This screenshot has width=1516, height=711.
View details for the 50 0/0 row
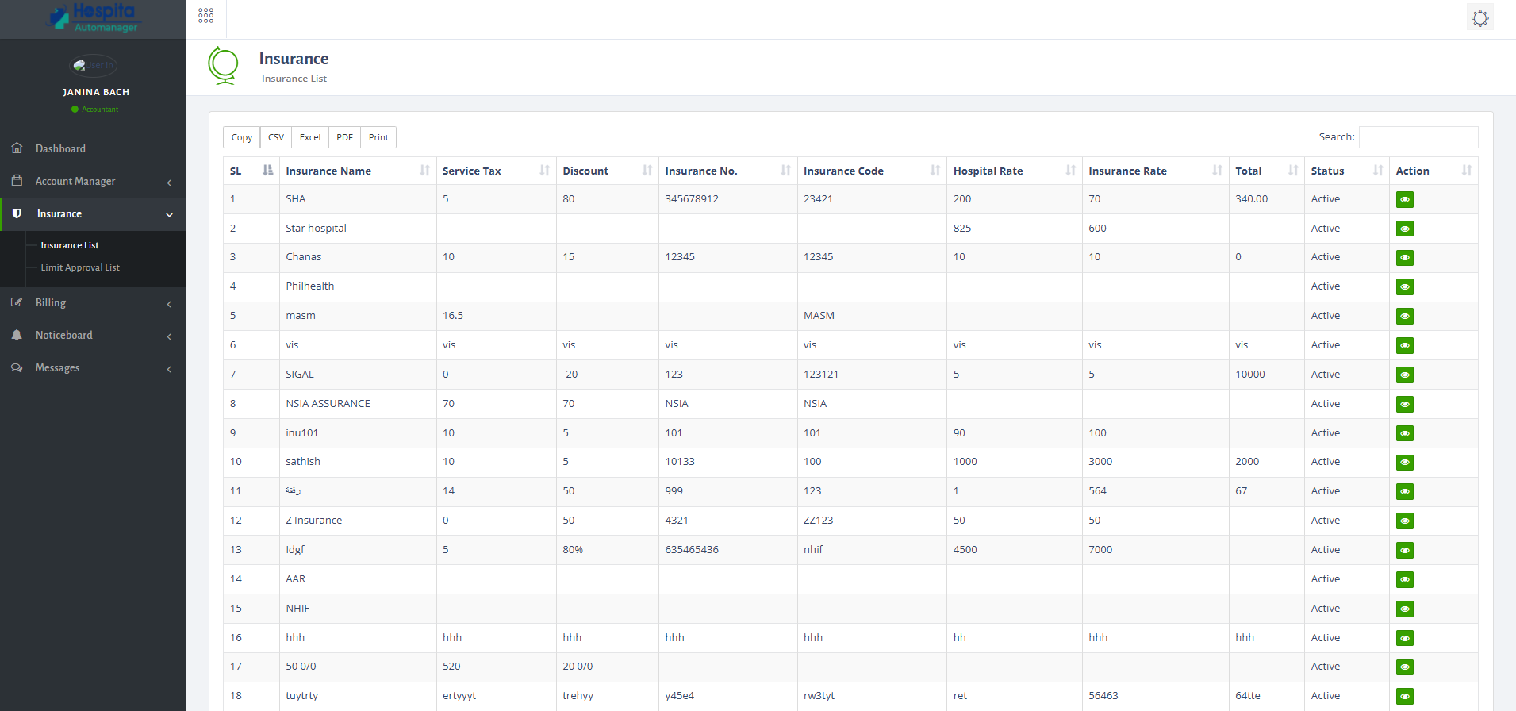point(1405,667)
